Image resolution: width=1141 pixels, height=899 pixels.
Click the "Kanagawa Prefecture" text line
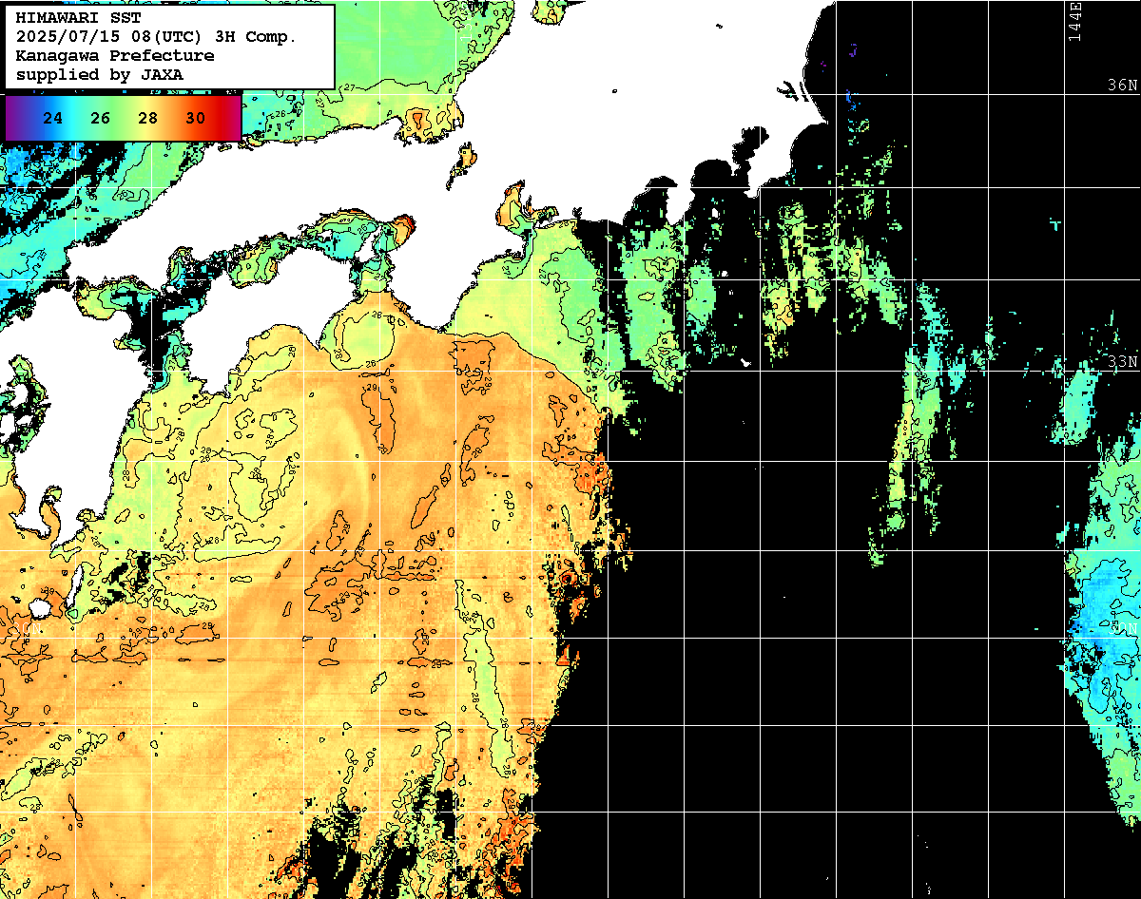point(115,55)
